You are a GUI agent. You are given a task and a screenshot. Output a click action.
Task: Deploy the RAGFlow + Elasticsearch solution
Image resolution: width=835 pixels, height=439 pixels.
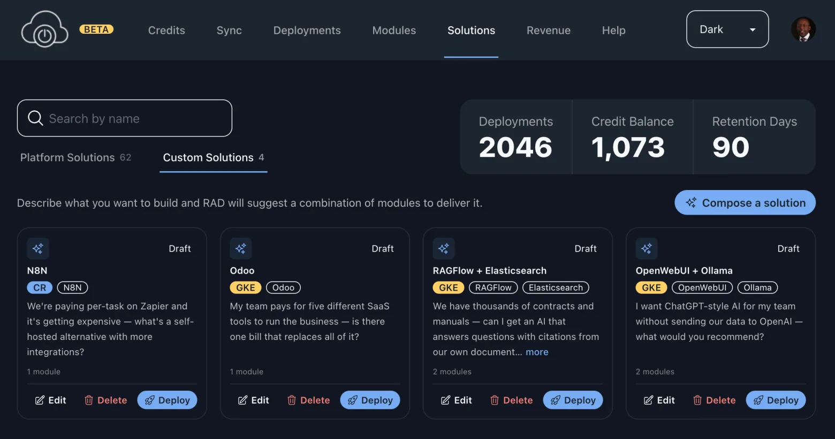pos(573,400)
